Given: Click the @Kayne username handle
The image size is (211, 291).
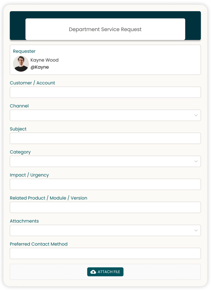Looking at the screenshot, I should pyautogui.click(x=40, y=67).
